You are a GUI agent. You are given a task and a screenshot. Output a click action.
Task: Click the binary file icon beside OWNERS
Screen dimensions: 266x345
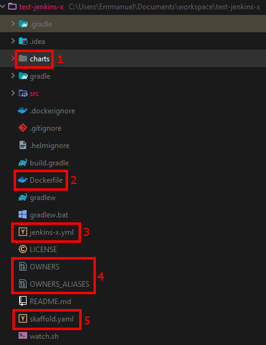[23, 267]
